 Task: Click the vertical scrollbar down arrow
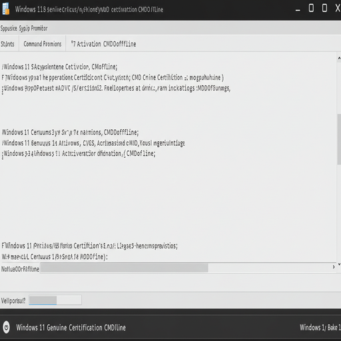click(339, 264)
